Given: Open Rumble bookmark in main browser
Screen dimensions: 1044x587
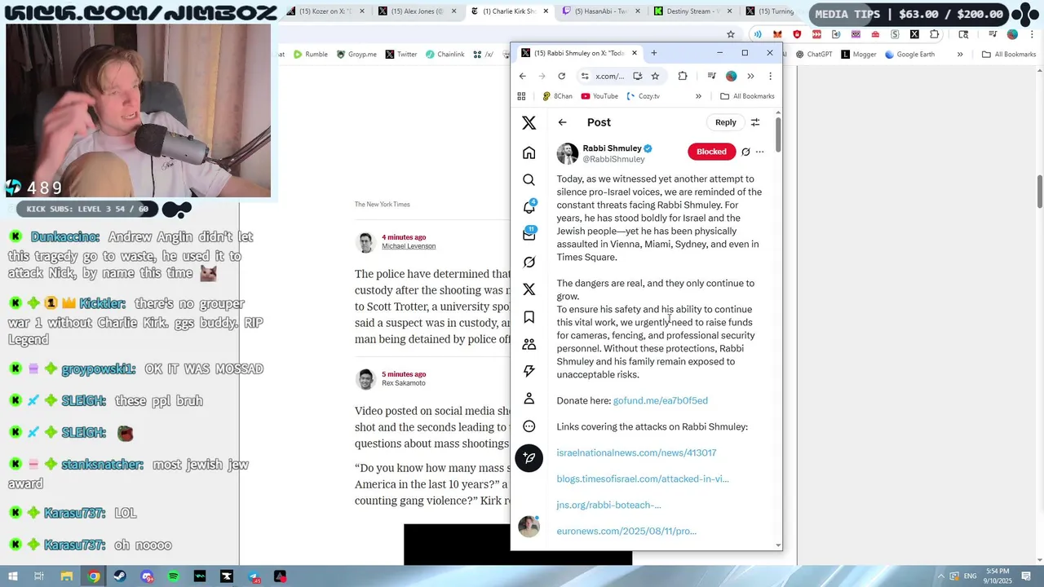Looking at the screenshot, I should point(311,55).
